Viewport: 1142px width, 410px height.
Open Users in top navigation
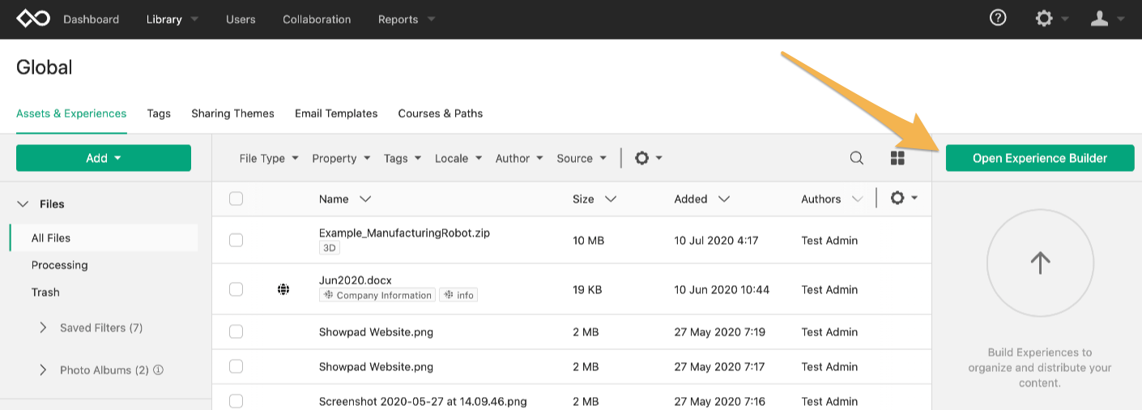(241, 19)
